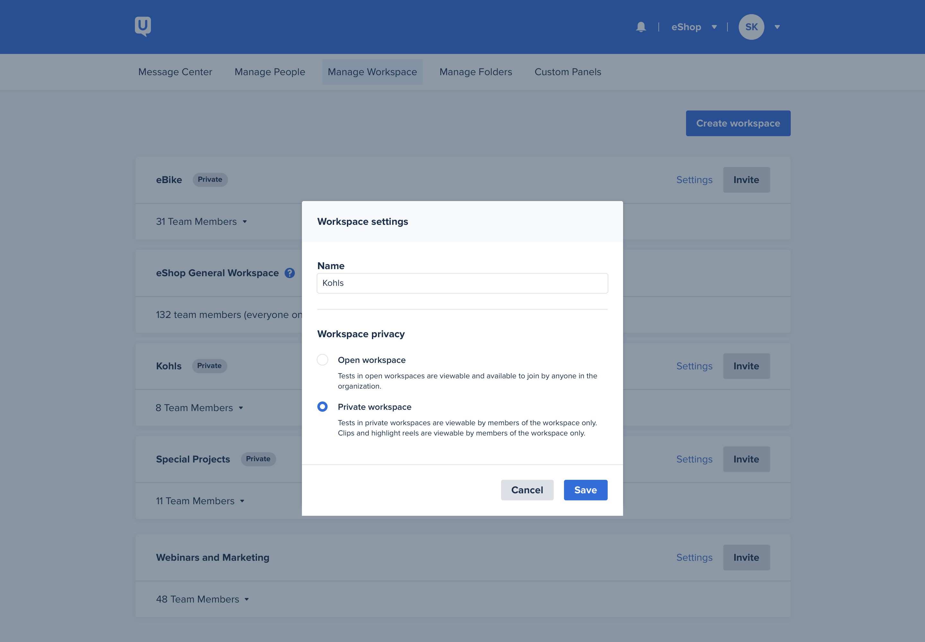Click the workspace Name input field
The image size is (925, 642).
coord(462,283)
